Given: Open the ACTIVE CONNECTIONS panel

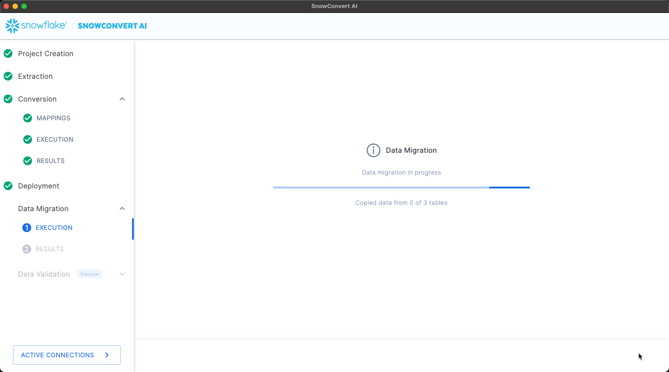Looking at the screenshot, I should pyautogui.click(x=67, y=355).
